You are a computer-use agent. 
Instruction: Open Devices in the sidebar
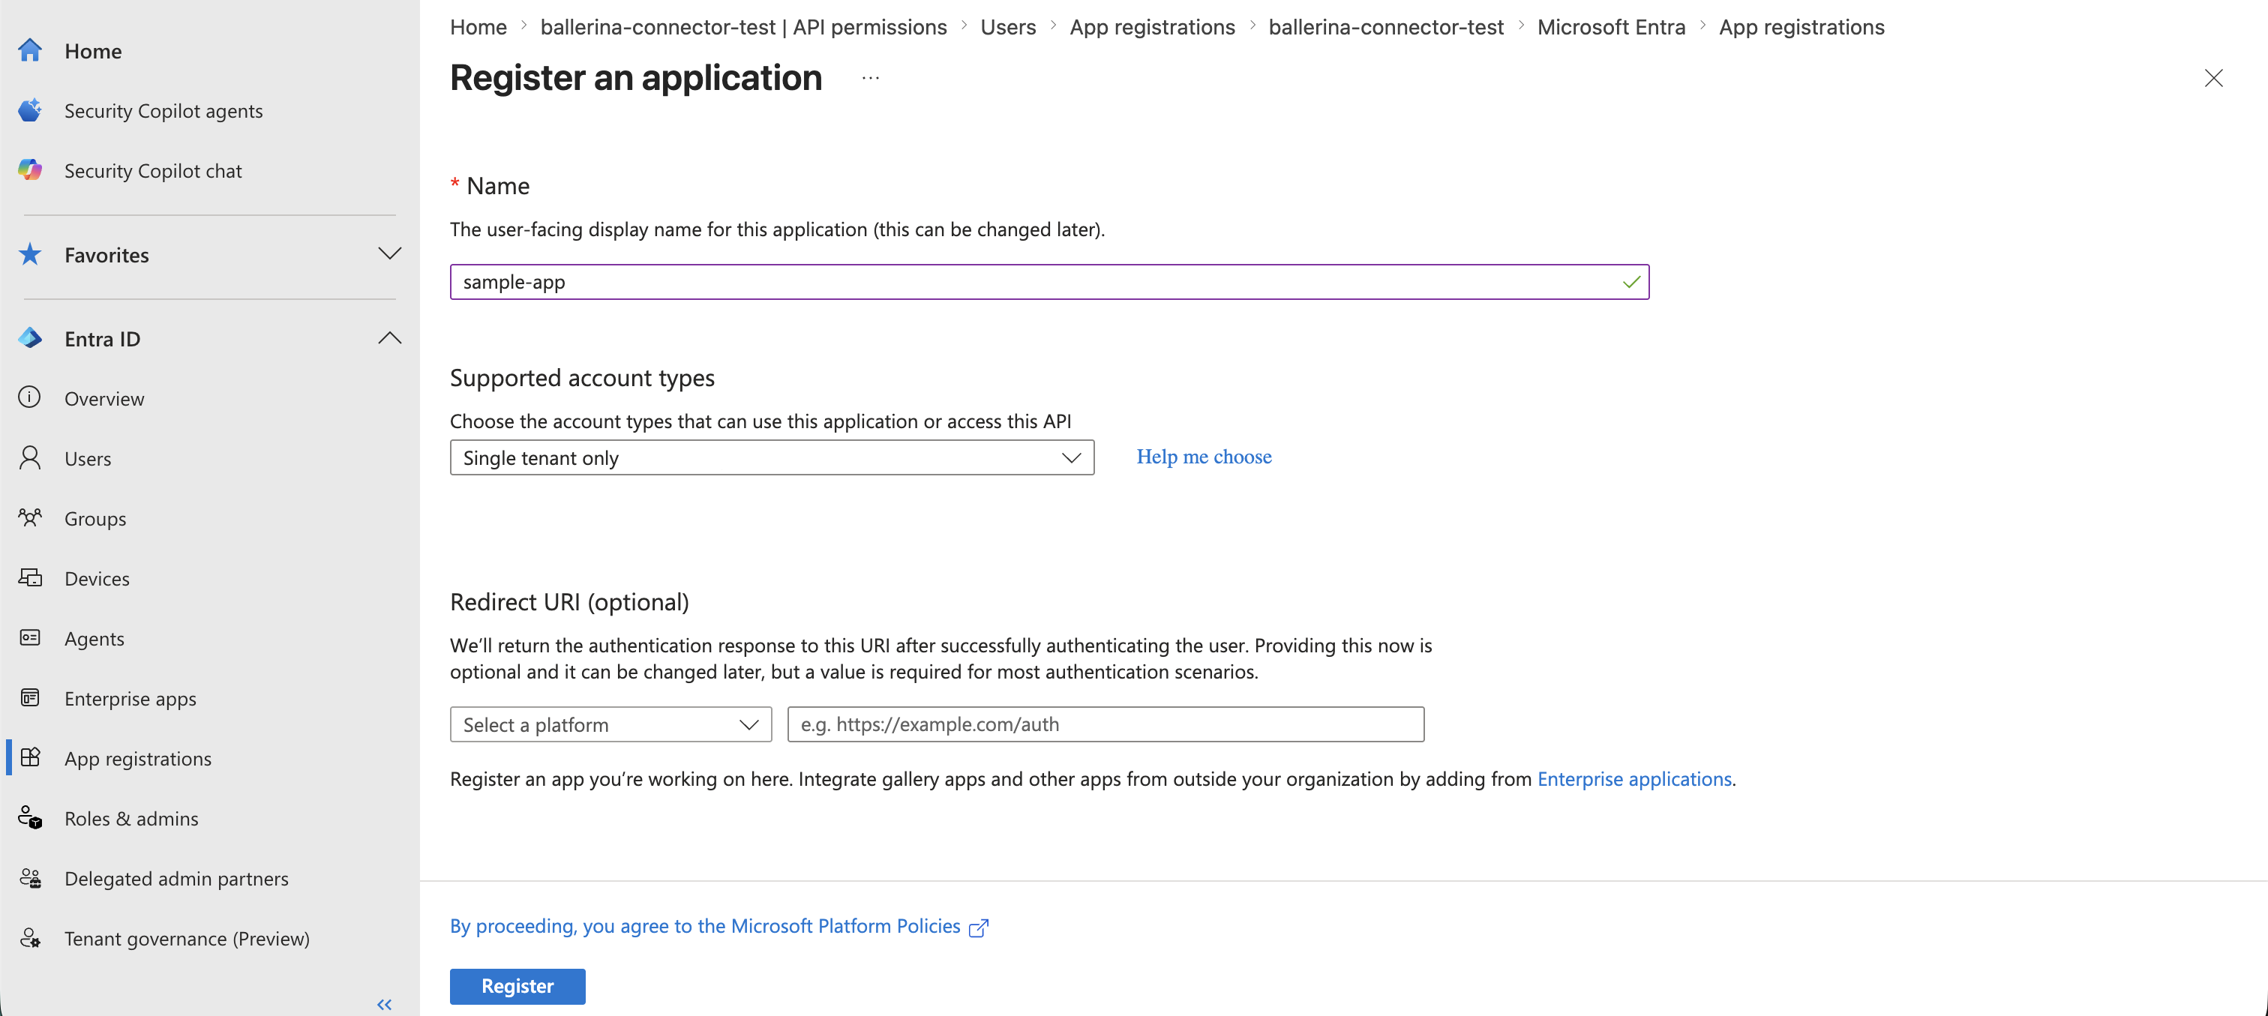(97, 578)
